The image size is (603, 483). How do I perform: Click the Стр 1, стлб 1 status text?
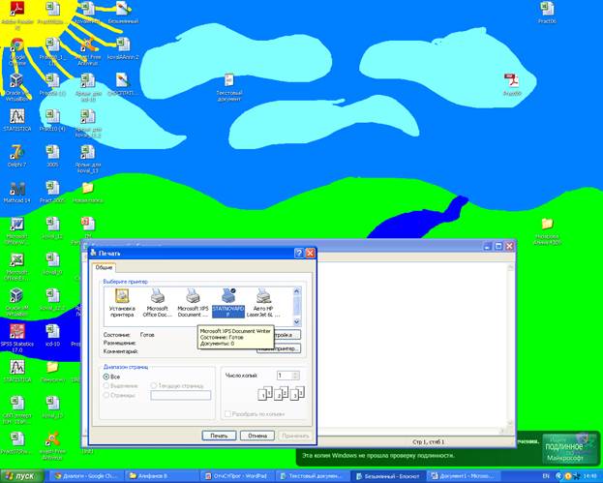429,441
